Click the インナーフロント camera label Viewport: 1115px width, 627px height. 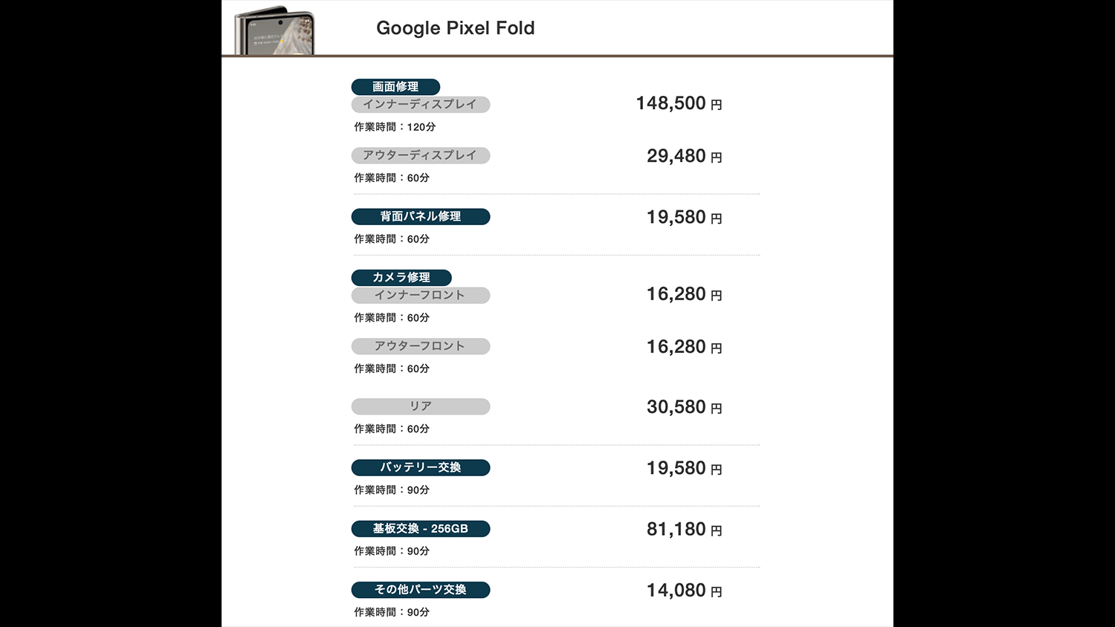pyautogui.click(x=420, y=295)
